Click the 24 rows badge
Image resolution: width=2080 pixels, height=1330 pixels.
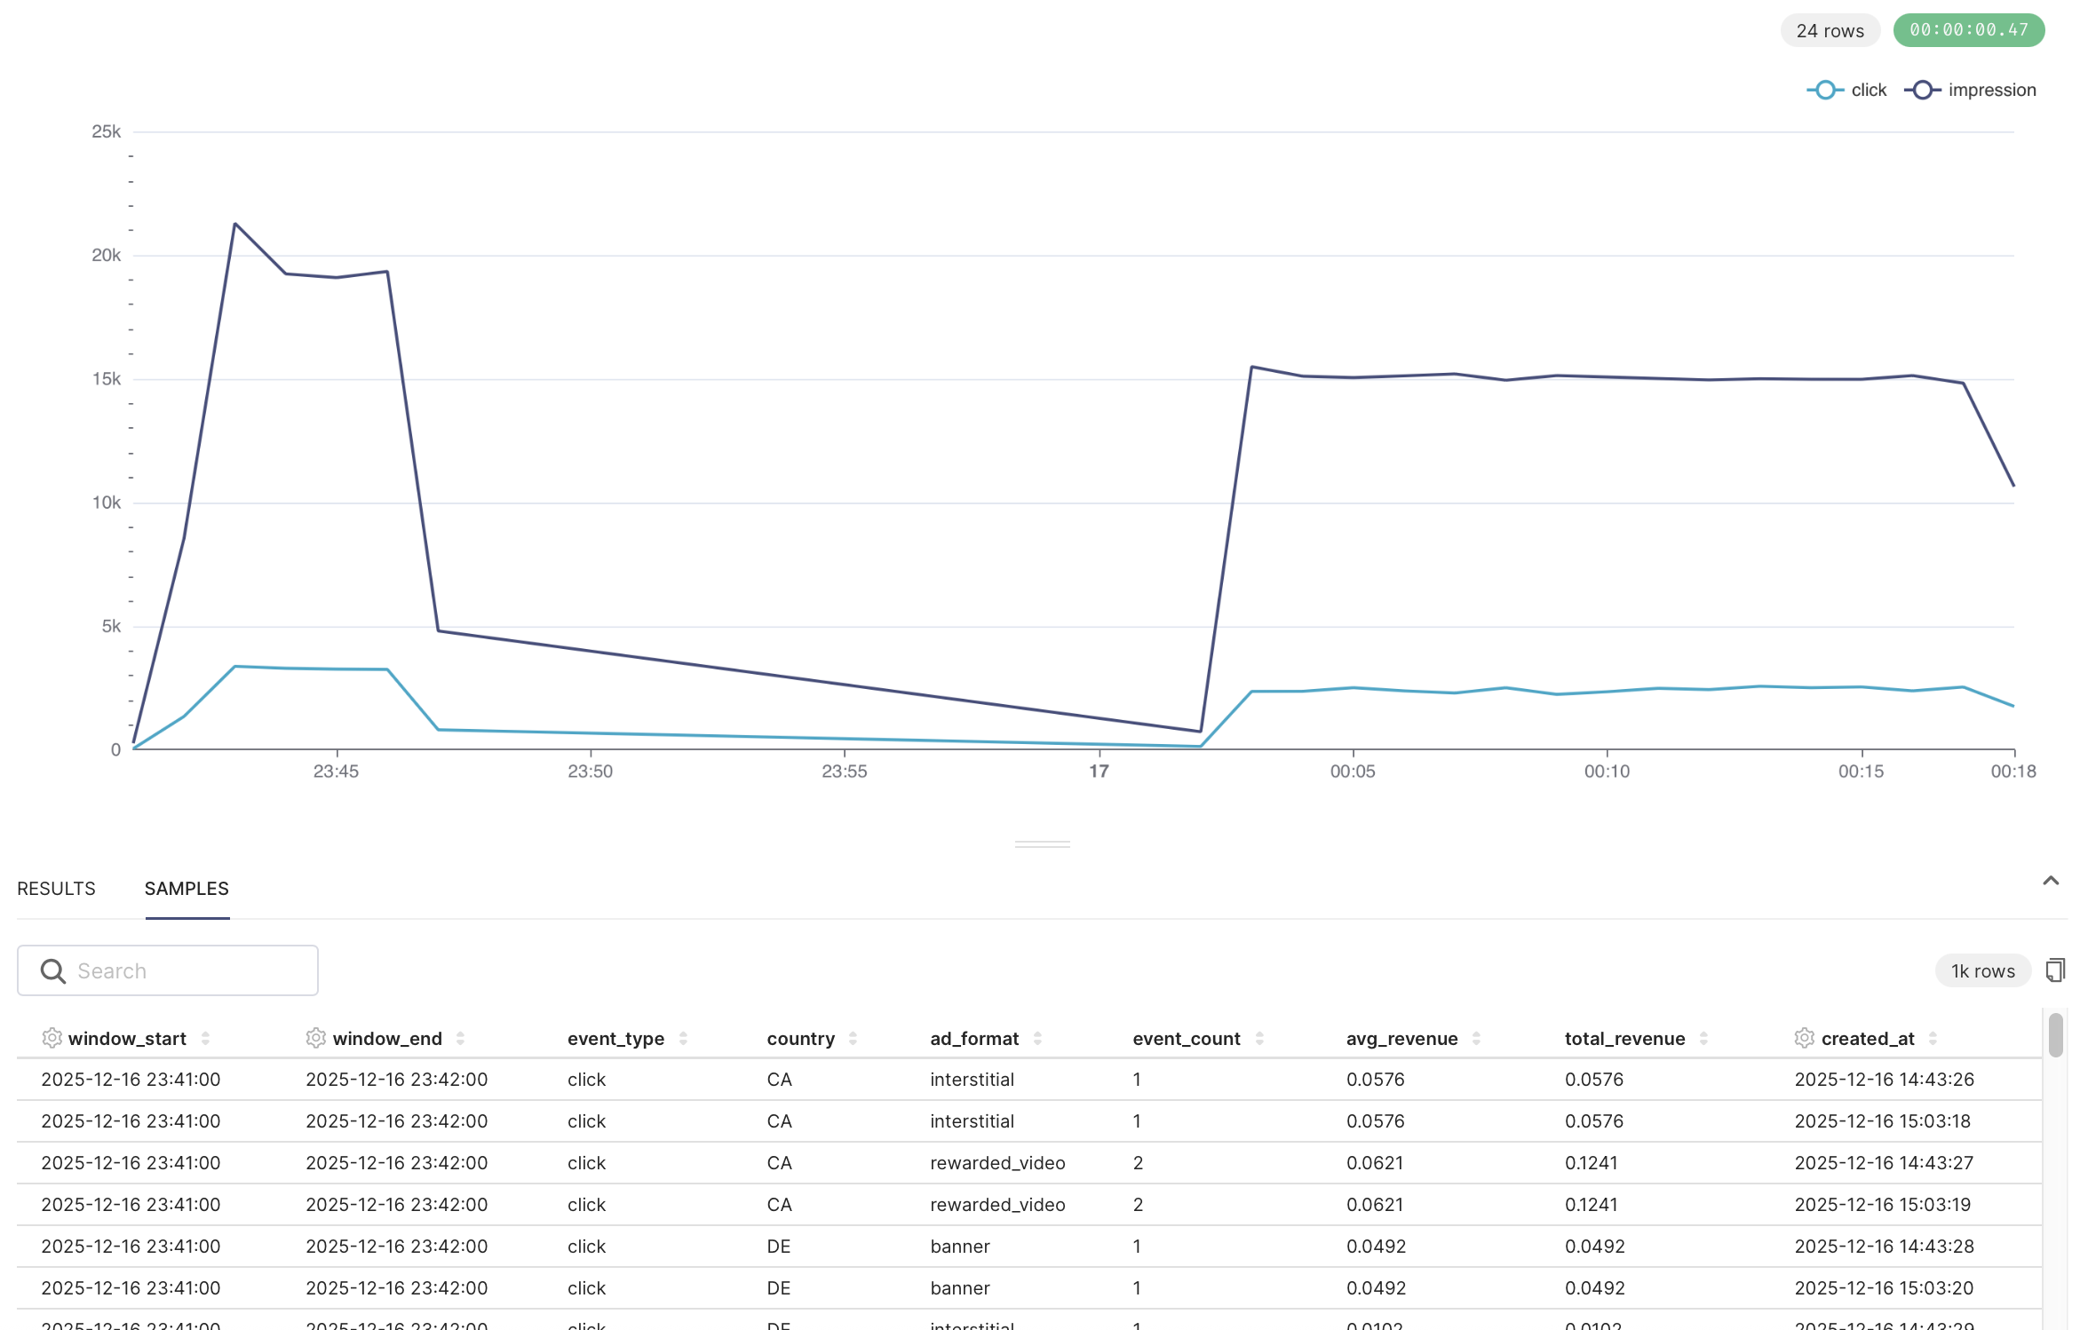pos(1830,30)
